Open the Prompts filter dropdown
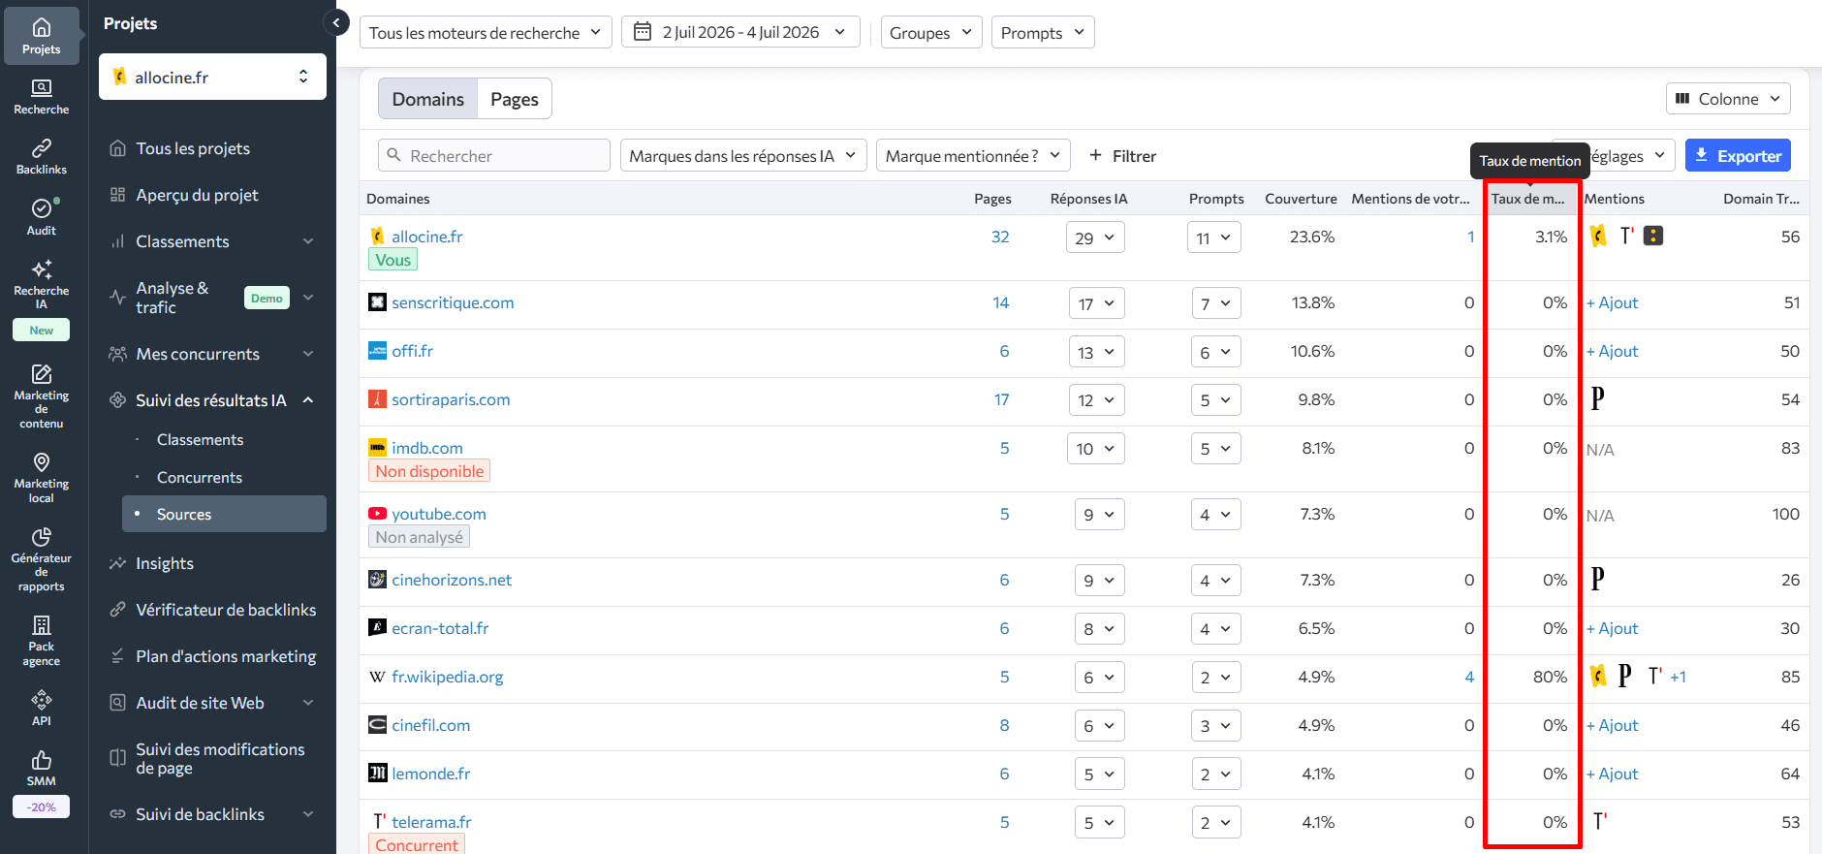Image resolution: width=1822 pixels, height=854 pixels. (1043, 32)
